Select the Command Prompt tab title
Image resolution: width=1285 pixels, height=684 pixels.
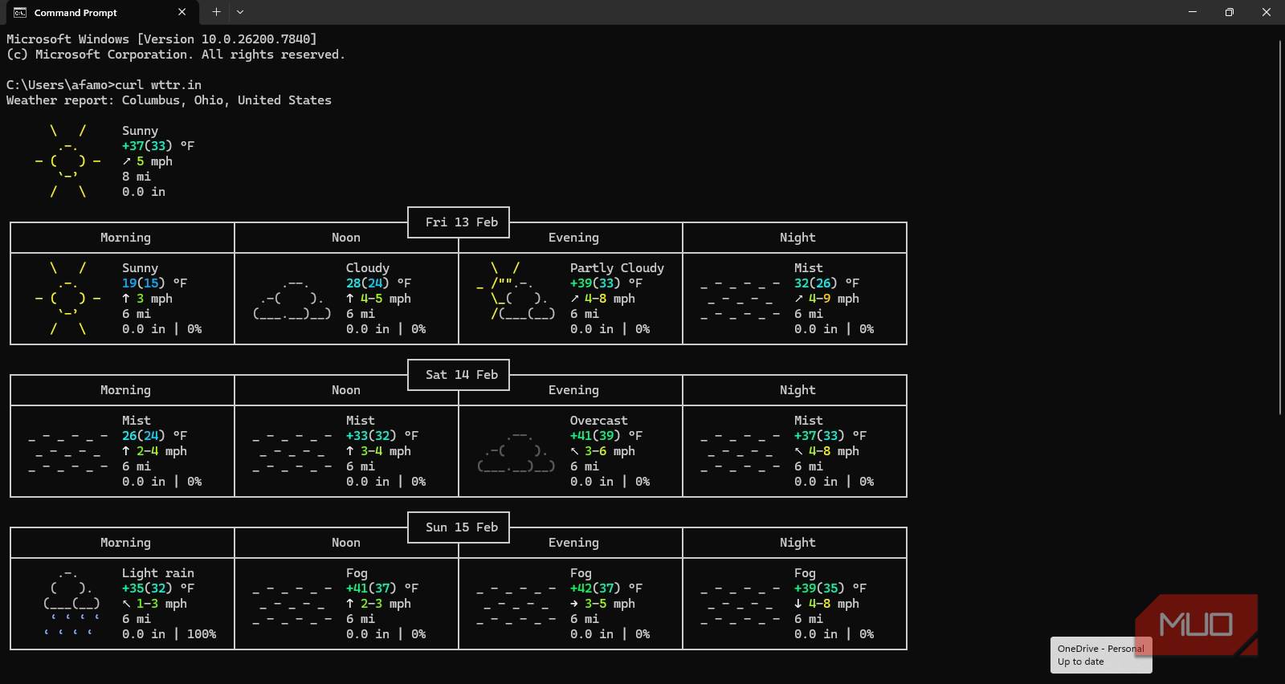point(75,13)
